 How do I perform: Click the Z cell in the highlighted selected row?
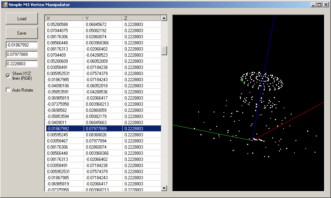point(142,128)
